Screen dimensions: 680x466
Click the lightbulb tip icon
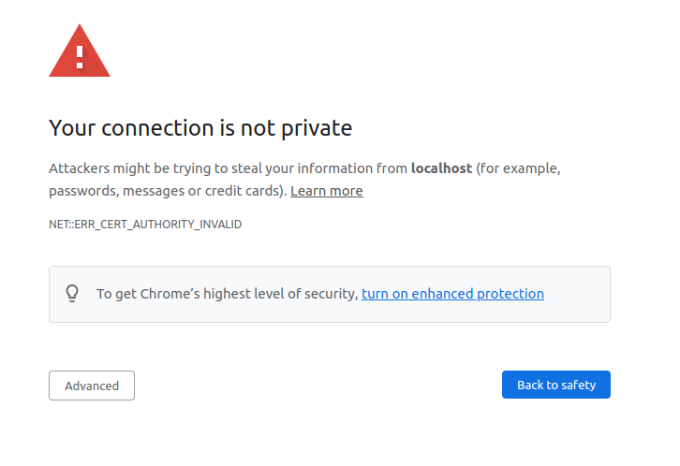72,294
